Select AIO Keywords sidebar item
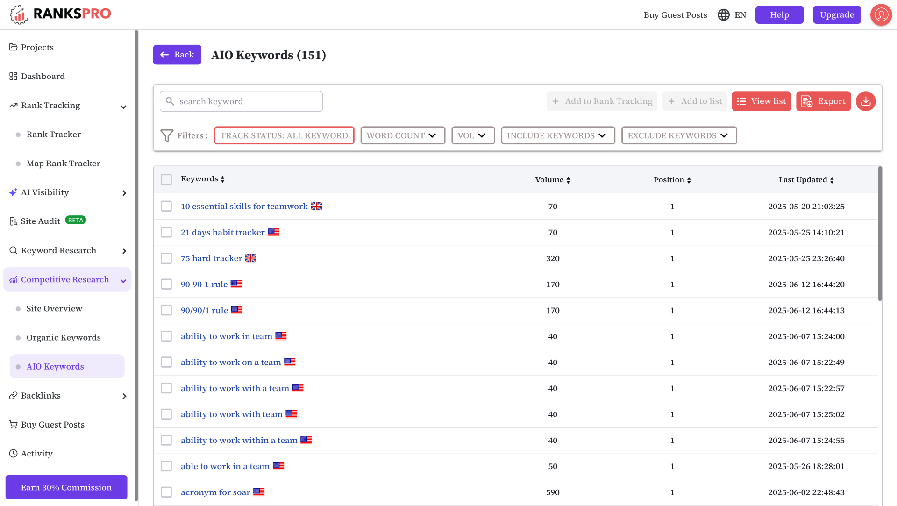Viewport: 897px width, 506px height. (x=67, y=367)
